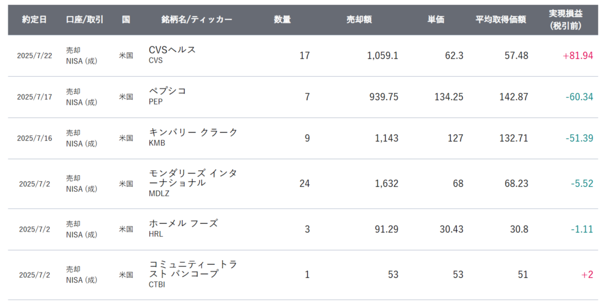Open the ペプシコ stock link
Viewport: 609px width, 304px height.
click(167, 91)
